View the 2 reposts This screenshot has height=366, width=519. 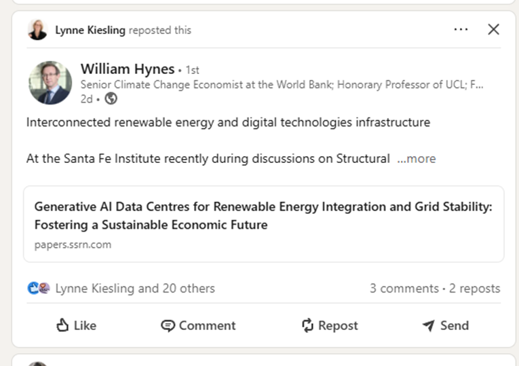click(x=474, y=289)
